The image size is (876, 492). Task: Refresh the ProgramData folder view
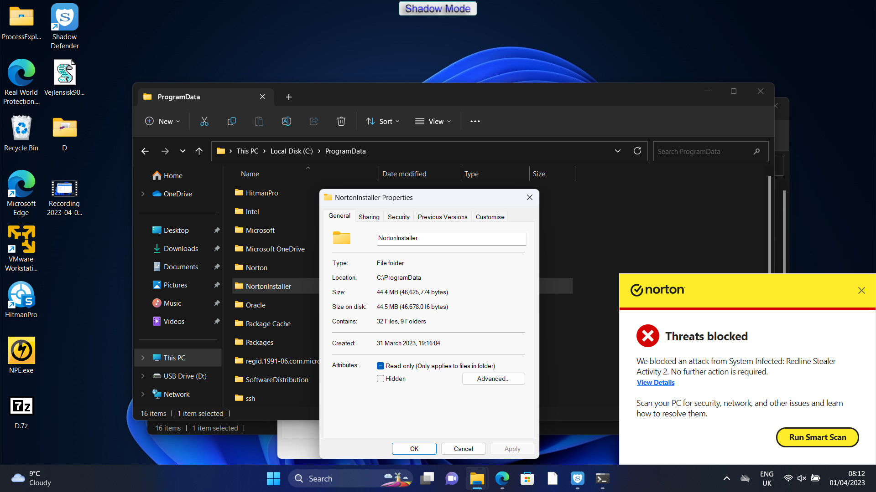[637, 151]
